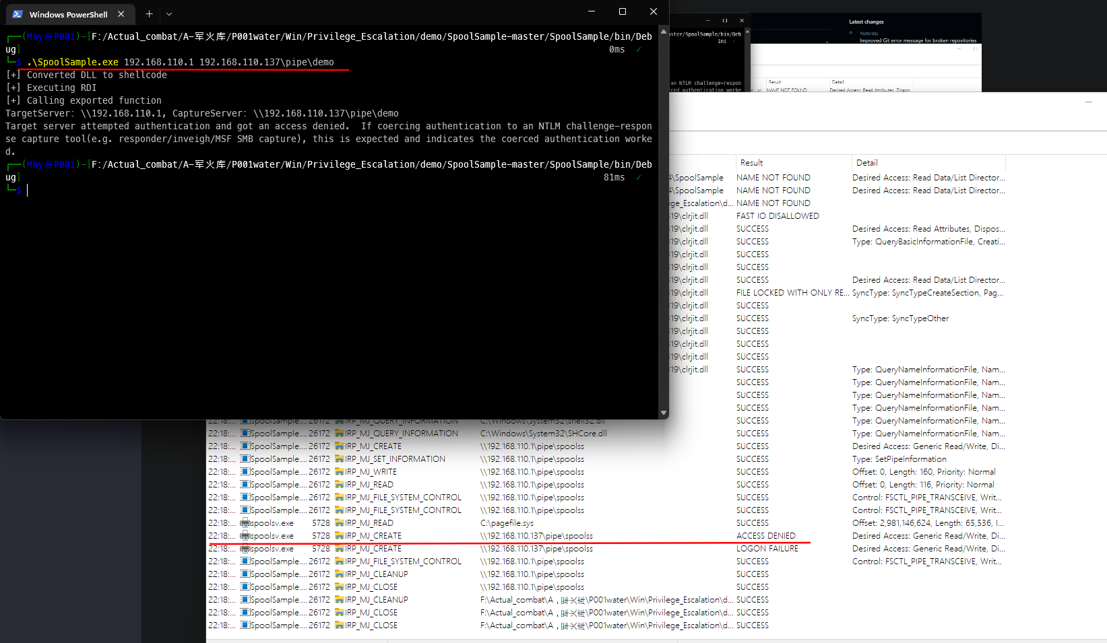Select the LOGON FAILURE result cell
The height and width of the screenshot is (643, 1107).
[767, 549]
